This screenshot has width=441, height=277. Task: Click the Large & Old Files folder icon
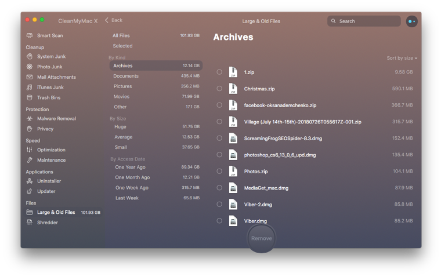coord(30,212)
